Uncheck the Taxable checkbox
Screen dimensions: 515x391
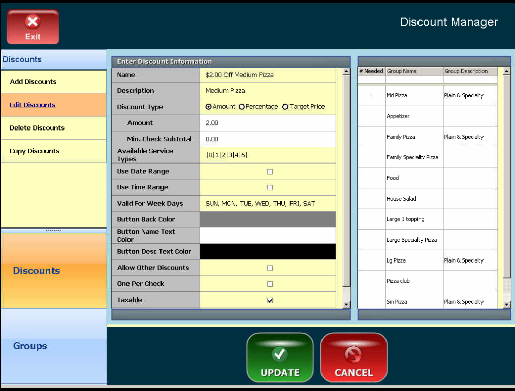click(270, 300)
